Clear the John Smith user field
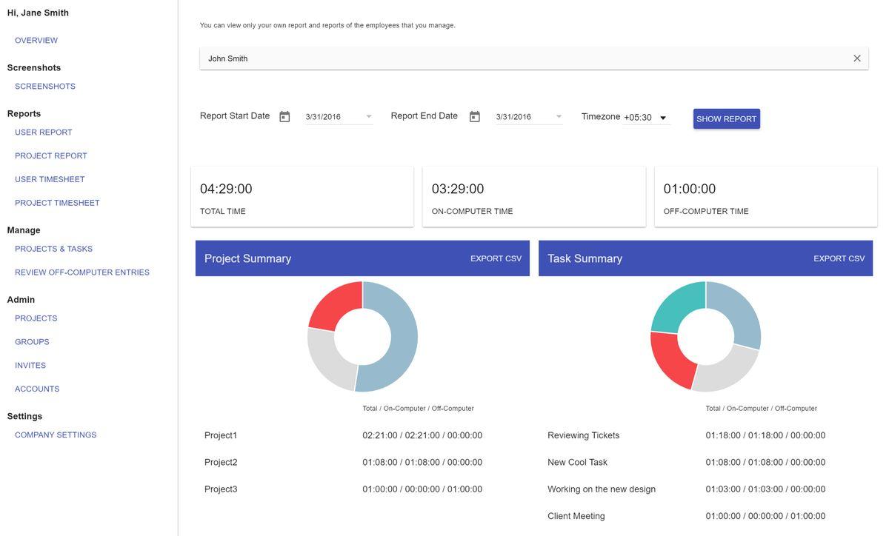This screenshot has width=889, height=536. tap(857, 58)
